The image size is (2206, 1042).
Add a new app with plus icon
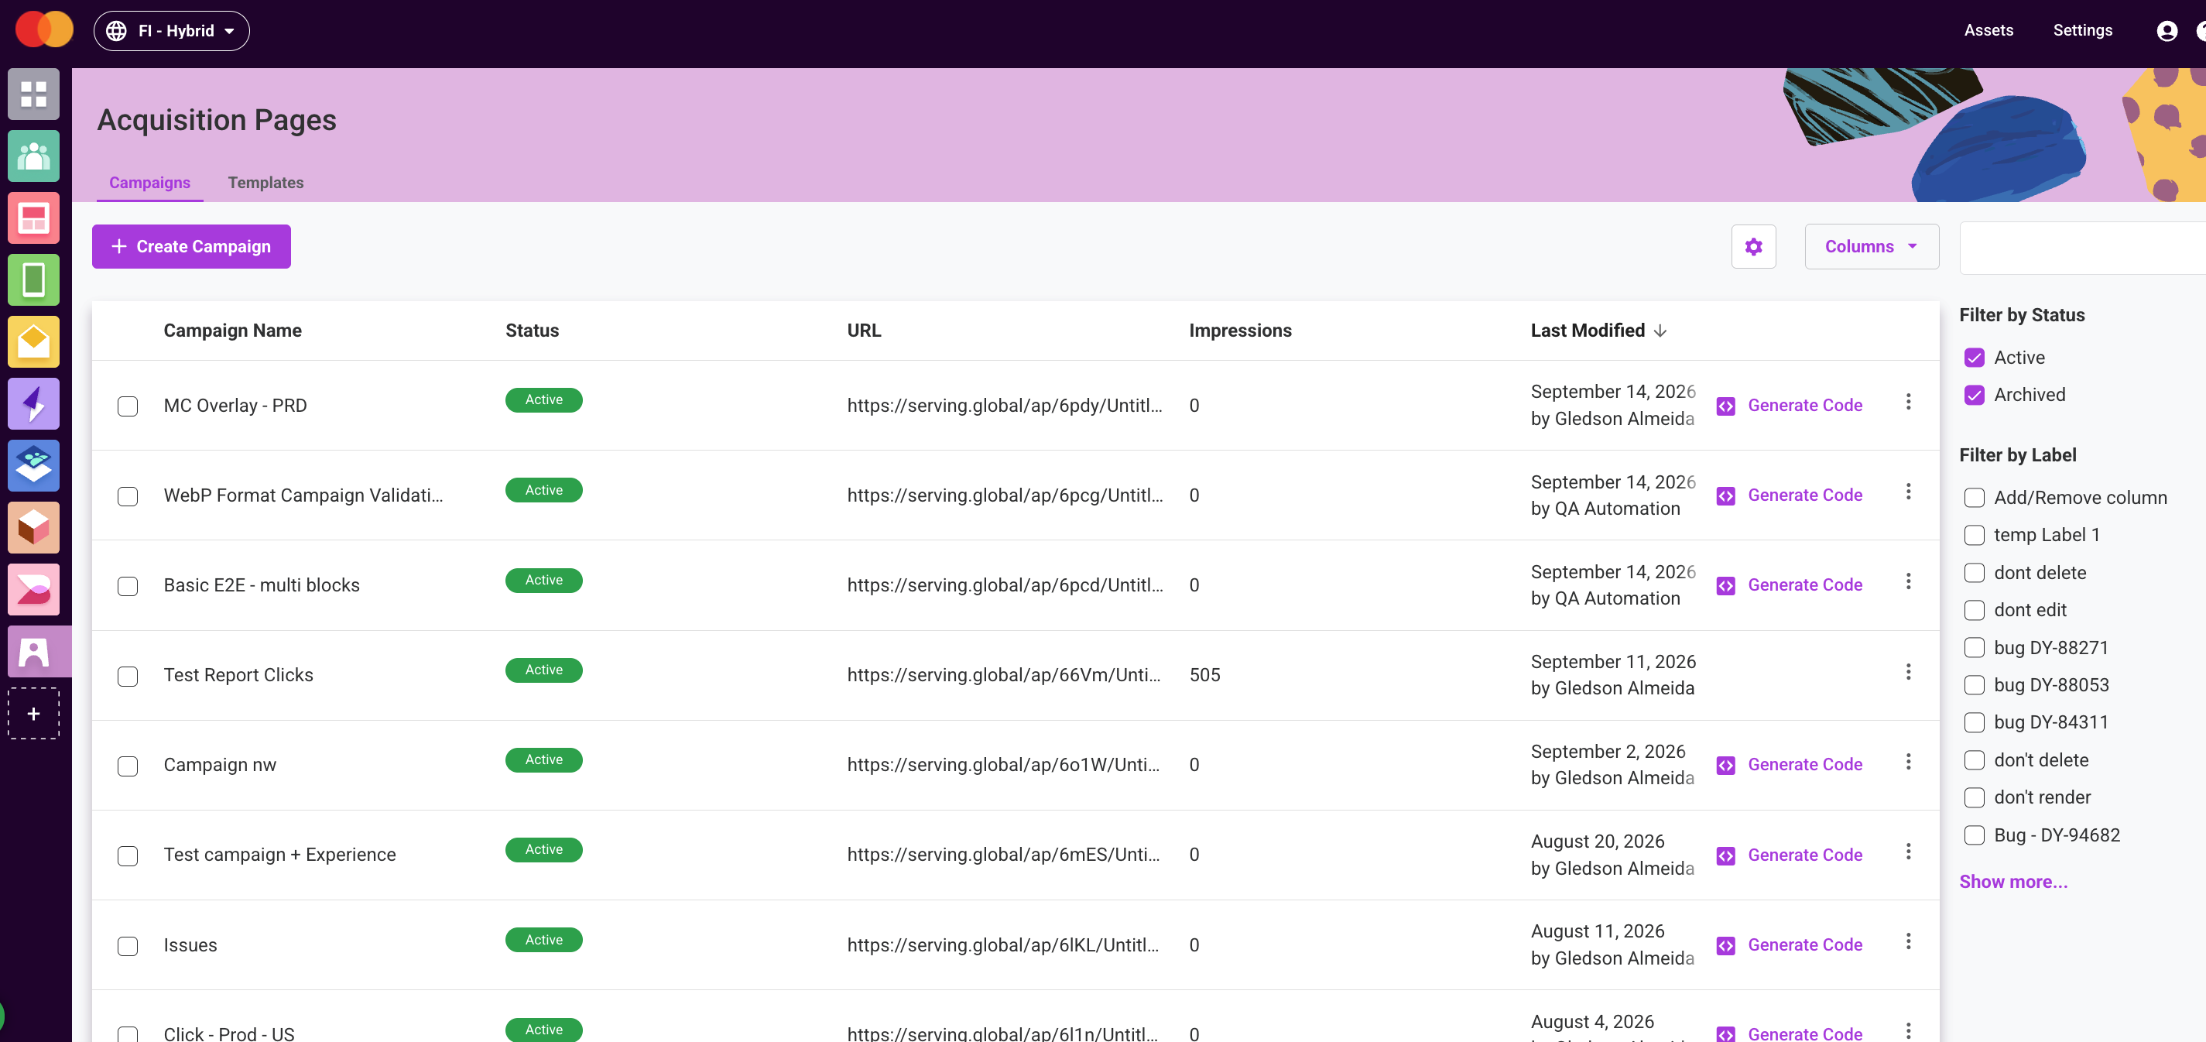[x=33, y=713]
